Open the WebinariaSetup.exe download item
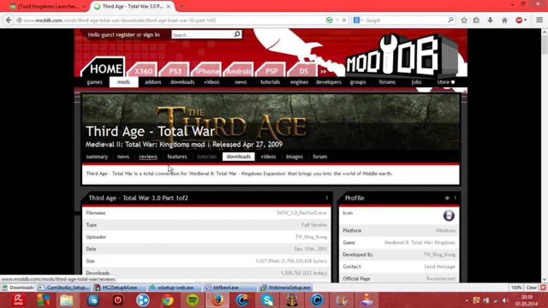Image resolution: width=548 pixels, height=308 pixels. [285, 287]
